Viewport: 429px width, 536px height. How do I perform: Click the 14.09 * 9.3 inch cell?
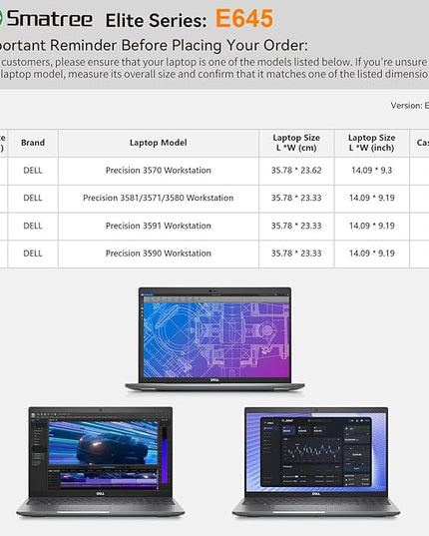(x=371, y=171)
